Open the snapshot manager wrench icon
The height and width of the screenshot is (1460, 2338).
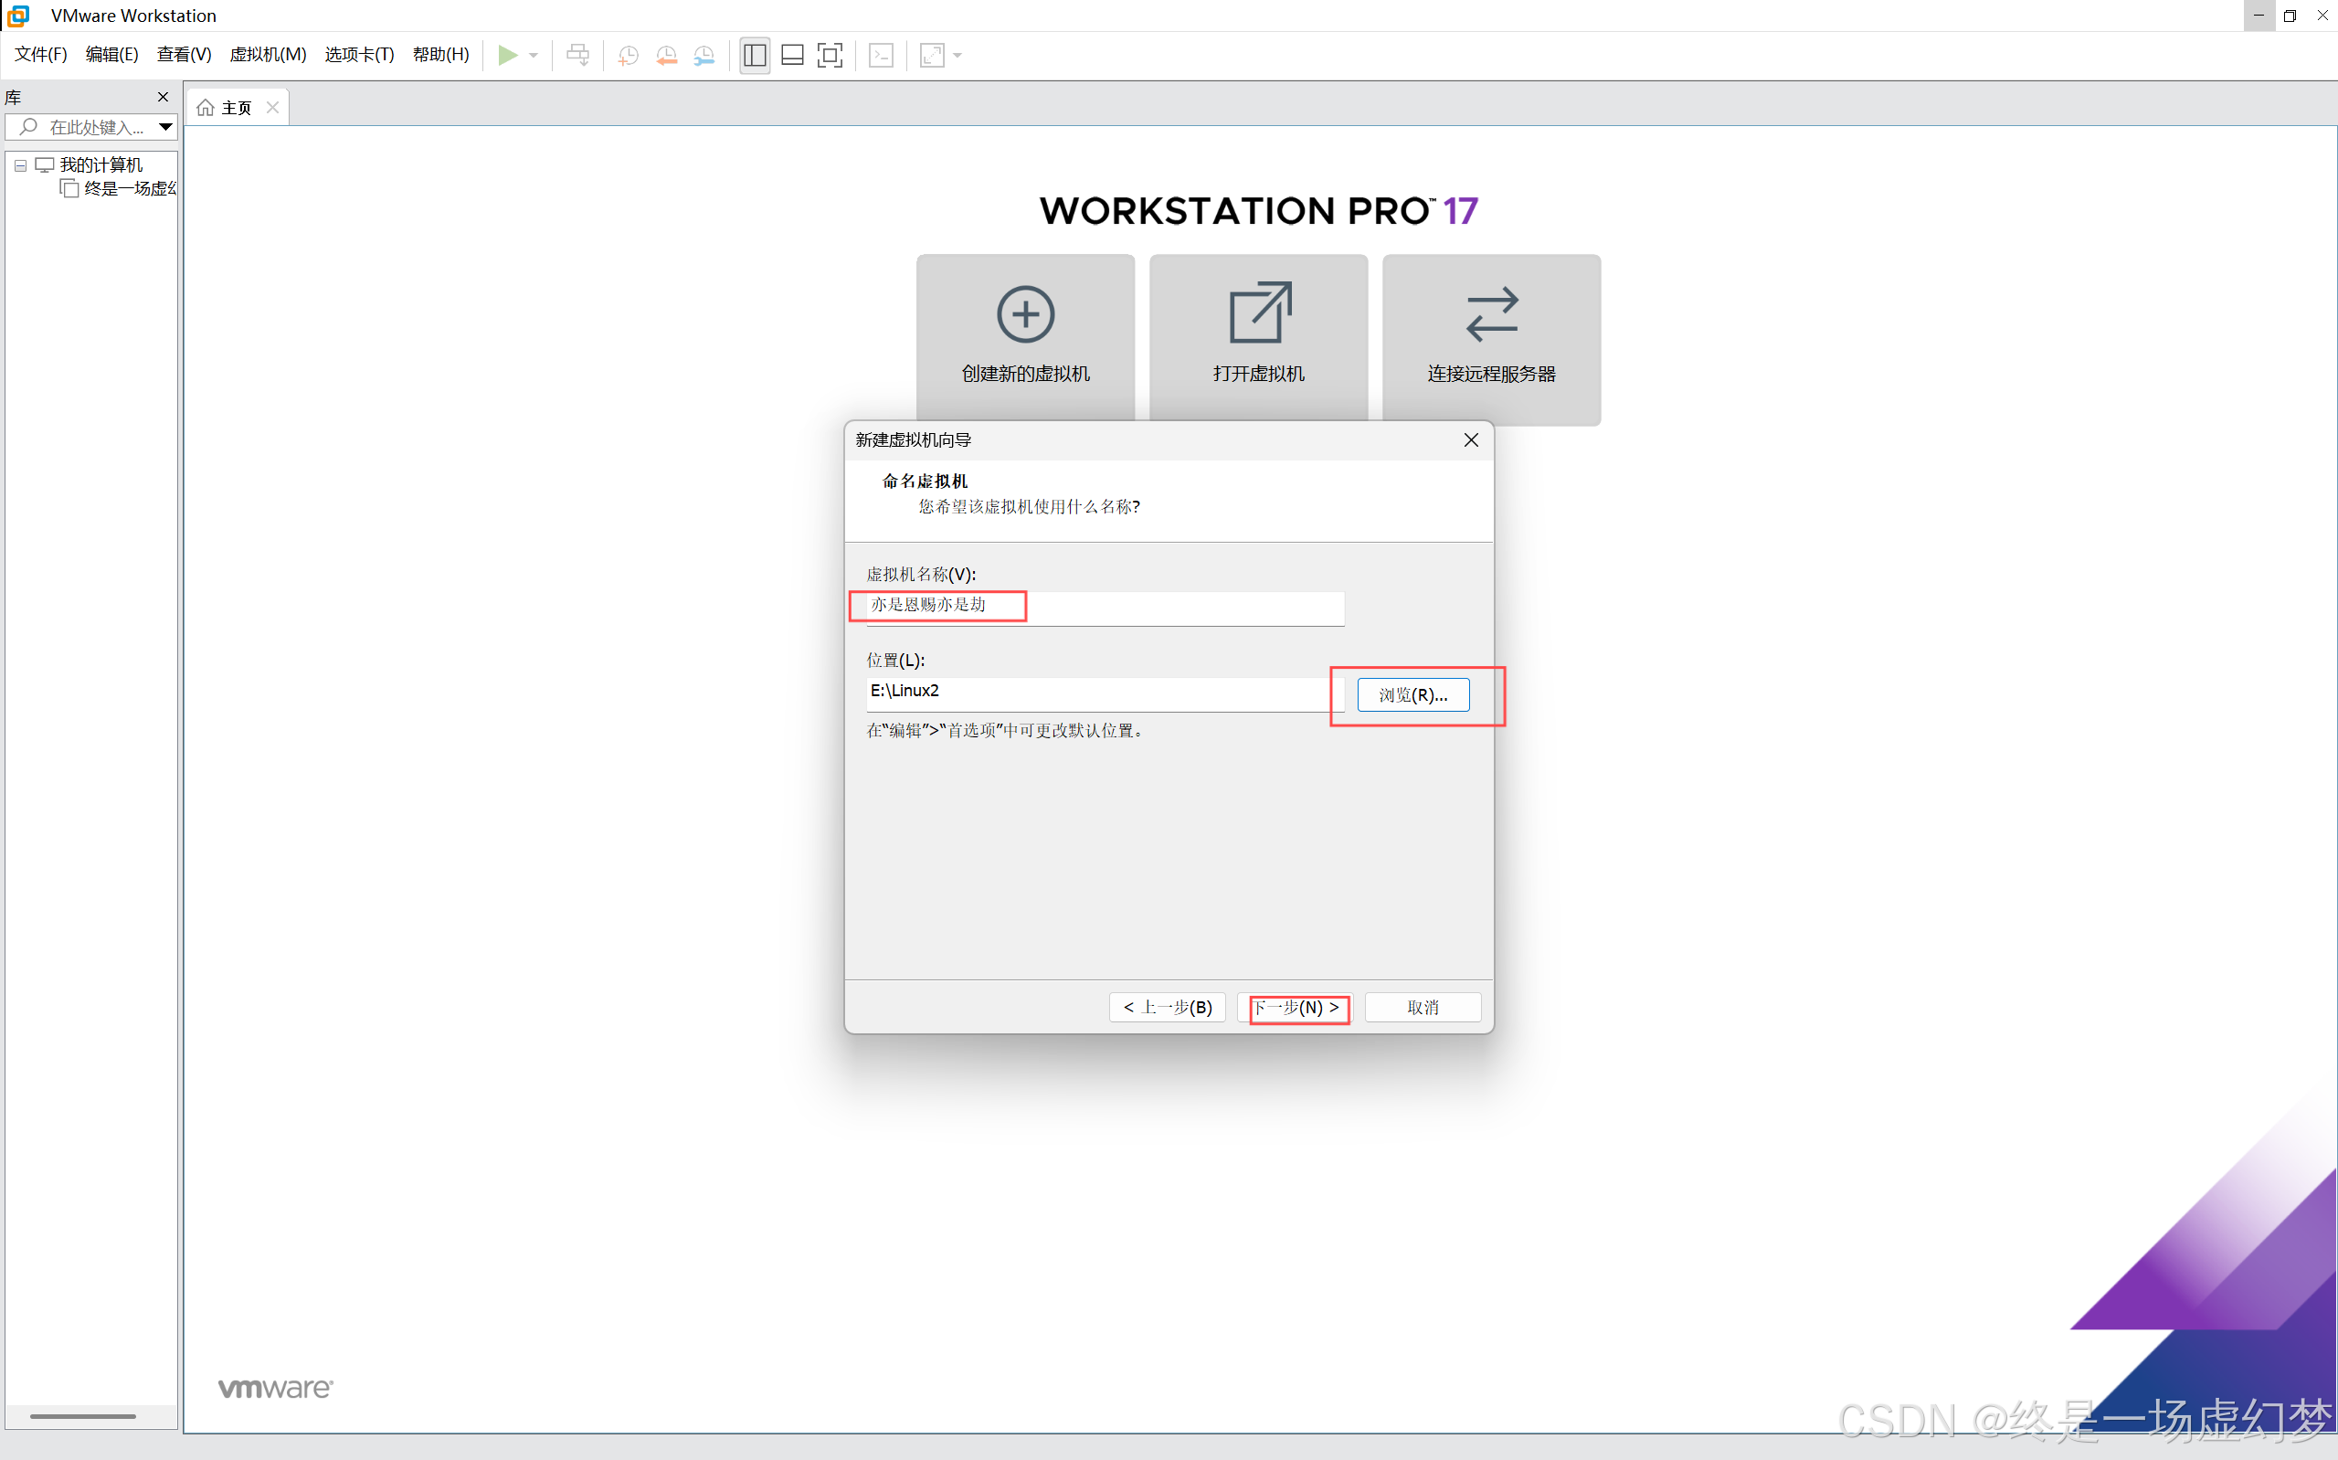point(704,55)
